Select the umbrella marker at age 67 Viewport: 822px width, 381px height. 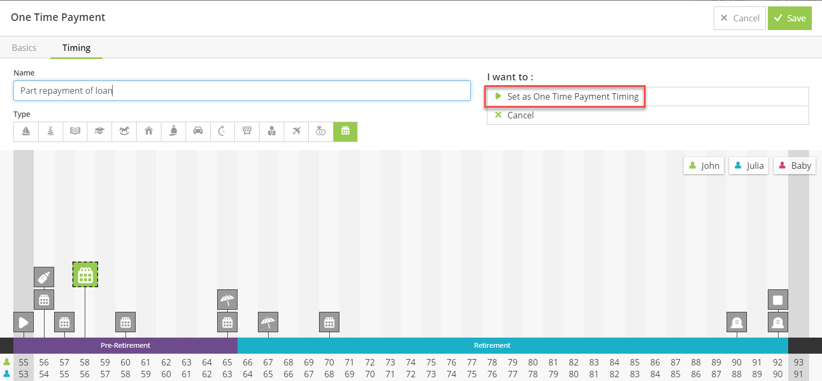pos(268,322)
